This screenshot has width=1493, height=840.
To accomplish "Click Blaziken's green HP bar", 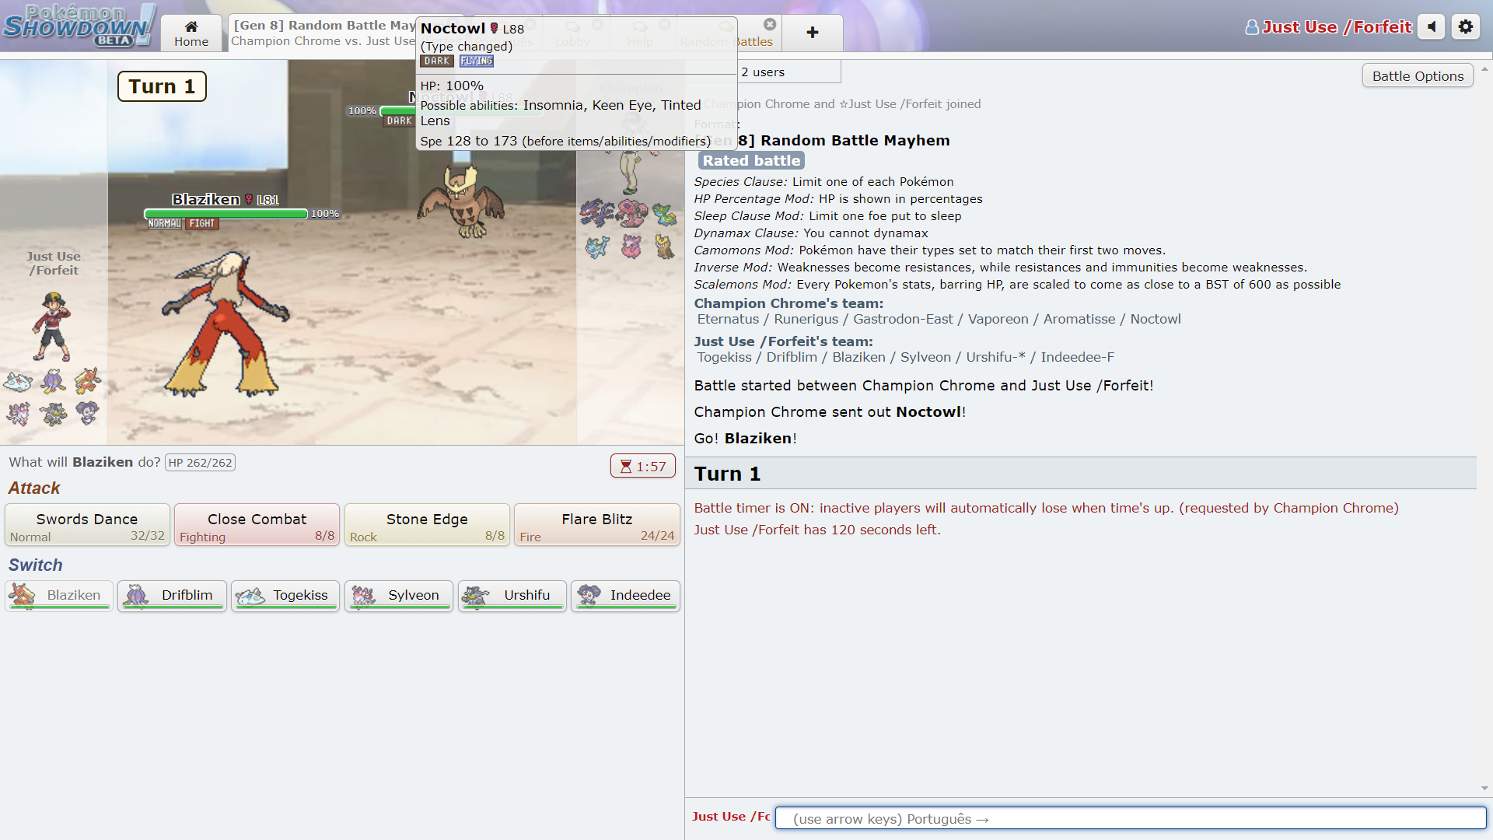I will [x=226, y=214].
